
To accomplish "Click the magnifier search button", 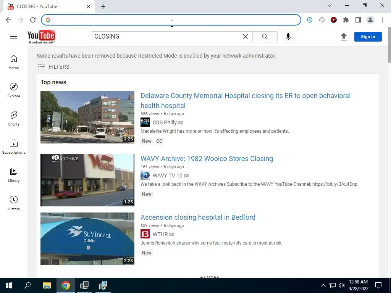I will pos(265,37).
